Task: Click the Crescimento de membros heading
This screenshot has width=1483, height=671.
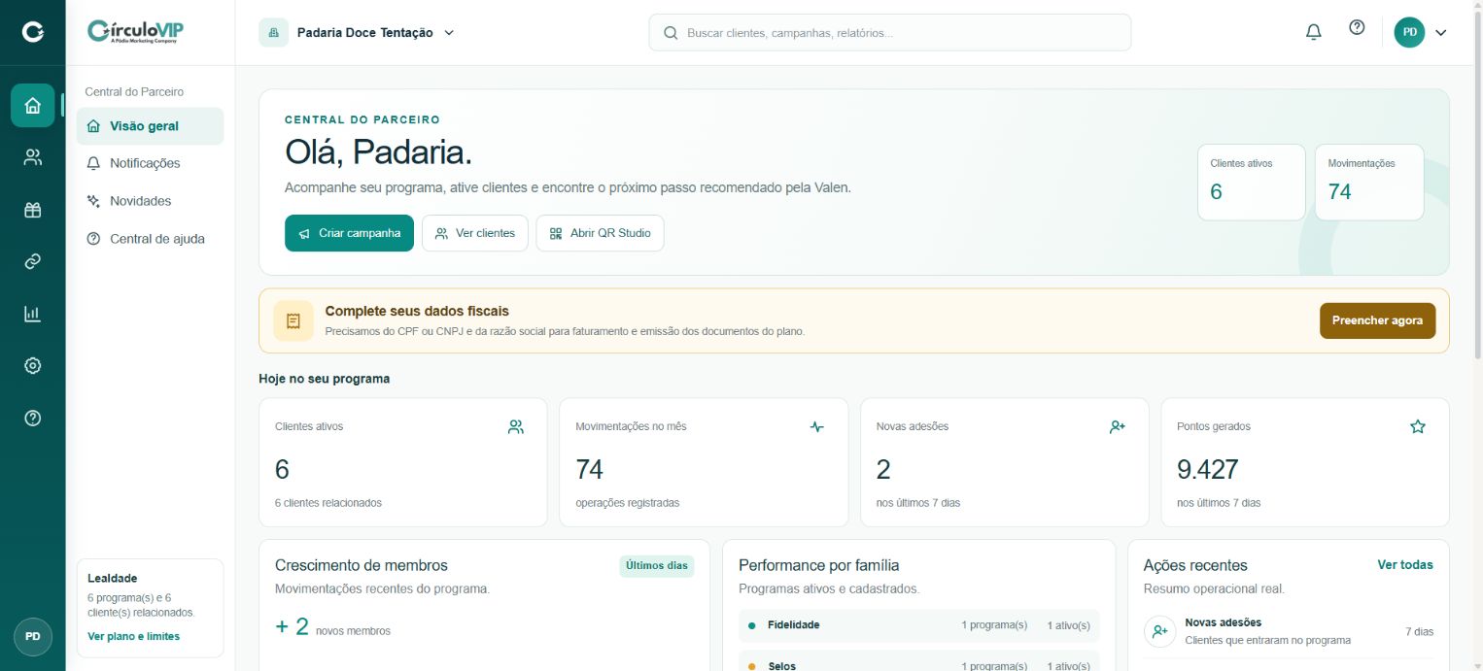Action: coord(362,565)
